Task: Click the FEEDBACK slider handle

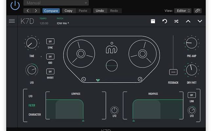Action: (x=173, y=72)
